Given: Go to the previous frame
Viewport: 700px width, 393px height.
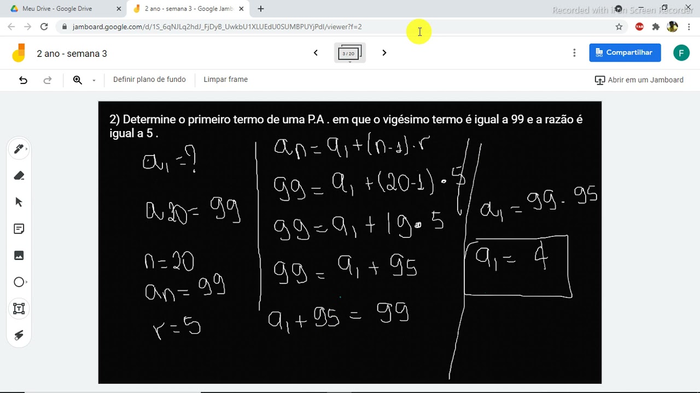Looking at the screenshot, I should pyautogui.click(x=316, y=53).
